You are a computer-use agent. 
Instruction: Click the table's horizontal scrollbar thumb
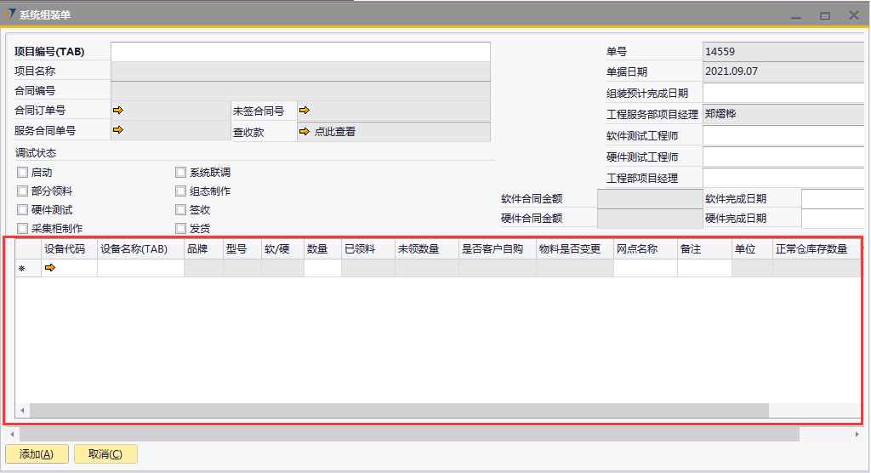(x=398, y=411)
